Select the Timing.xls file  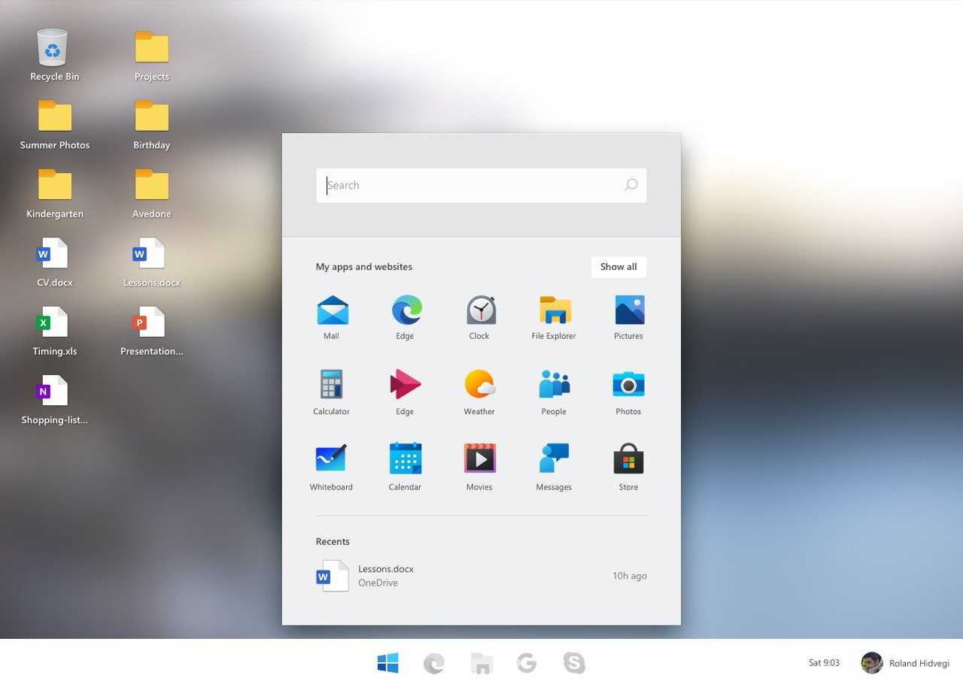[x=55, y=331]
